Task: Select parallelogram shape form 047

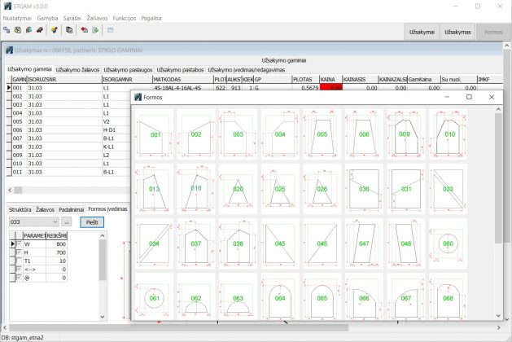Action: coord(365,243)
